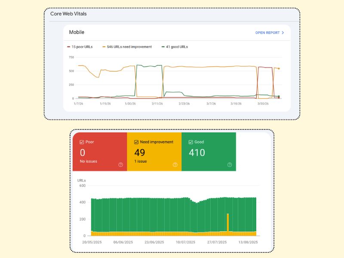Click the 2/23/26 date axis label
The image size is (344, 258).
pyautogui.click(x=184, y=104)
